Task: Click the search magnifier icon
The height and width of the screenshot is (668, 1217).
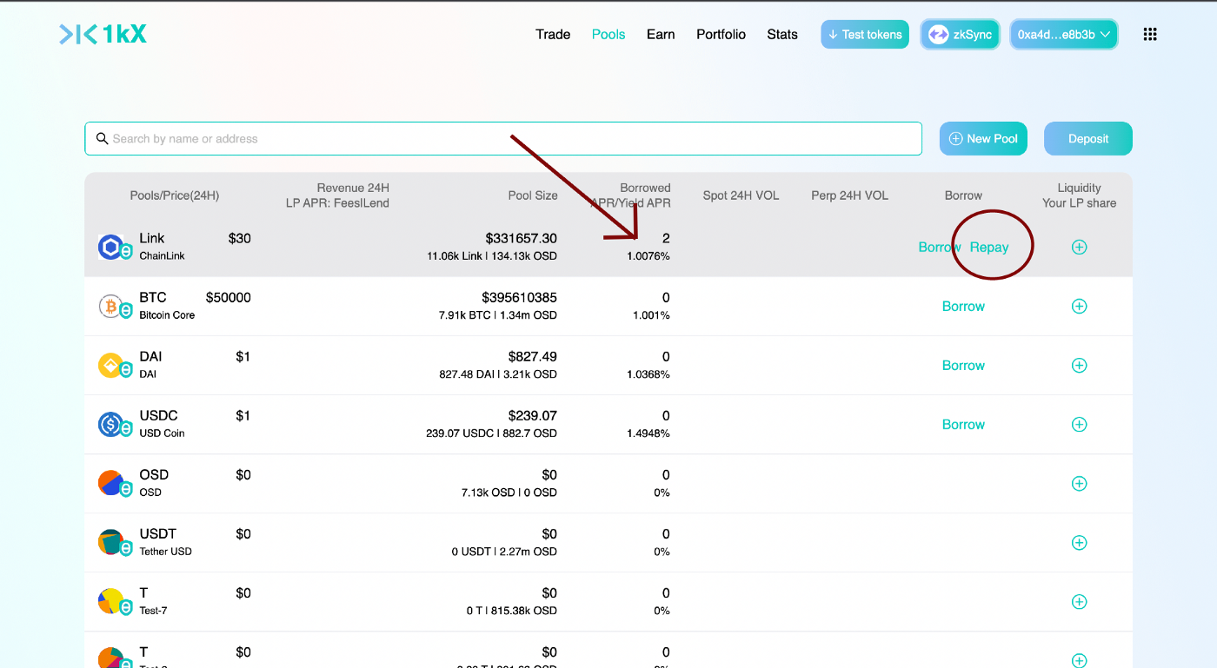Action: click(102, 139)
